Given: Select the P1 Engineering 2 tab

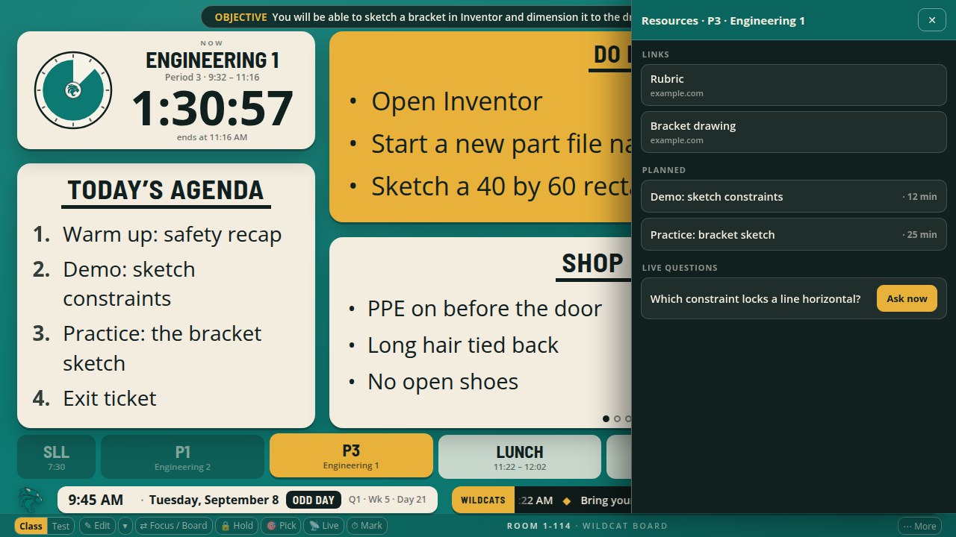Looking at the screenshot, I should pyautogui.click(x=183, y=456).
